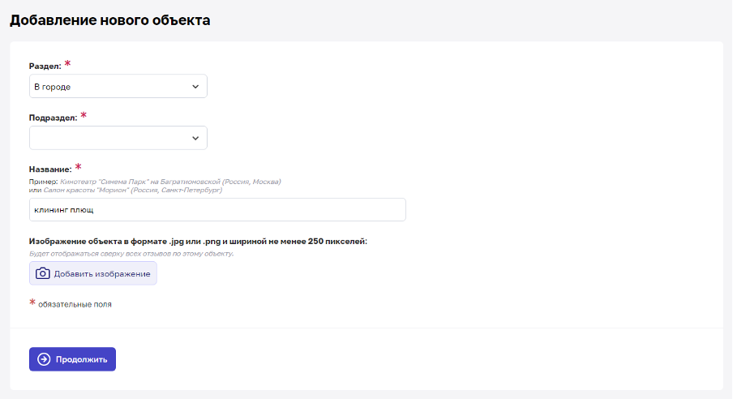Focus the Название field containing "клининг плющ"
Viewport: 733px width, 399px height.
pyautogui.click(x=217, y=210)
